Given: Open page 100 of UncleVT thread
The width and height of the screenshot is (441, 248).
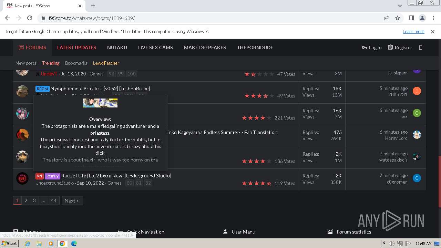Looking at the screenshot, I should 132,74.
